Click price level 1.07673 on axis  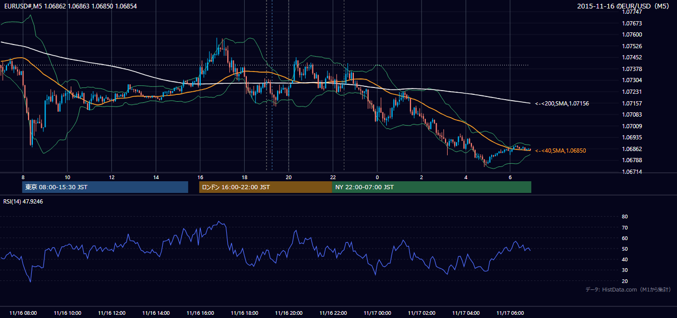click(631, 23)
